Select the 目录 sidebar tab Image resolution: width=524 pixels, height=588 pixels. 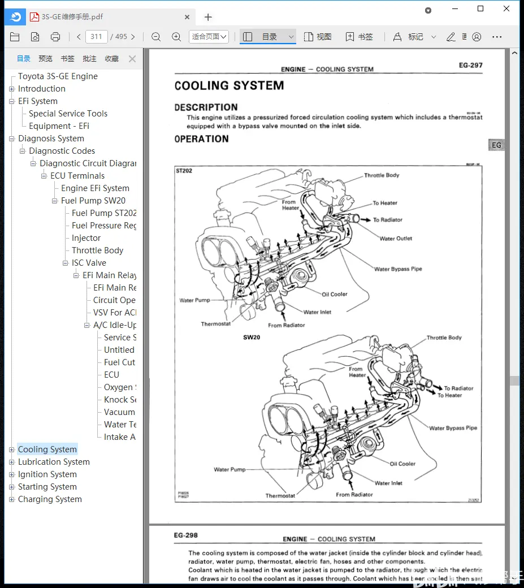pyautogui.click(x=24, y=58)
